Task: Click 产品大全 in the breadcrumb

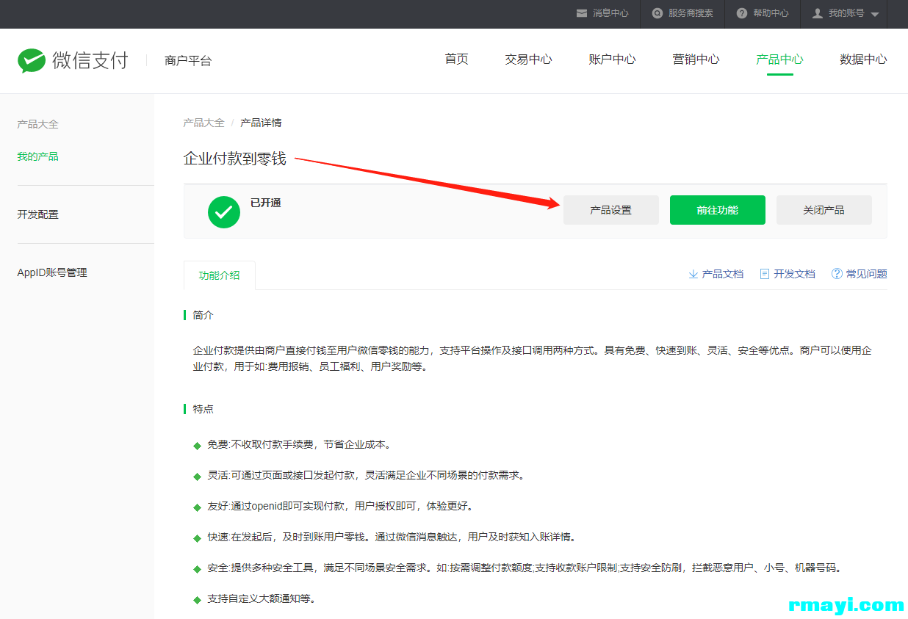Action: 203,123
